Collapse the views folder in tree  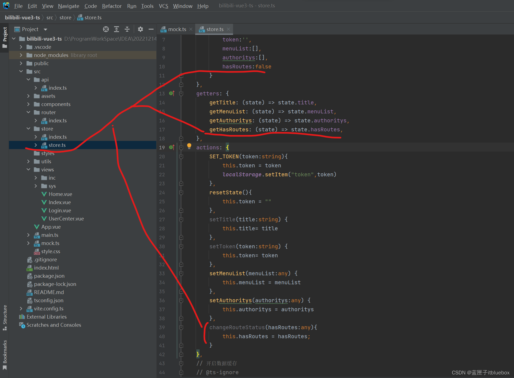tap(29, 170)
